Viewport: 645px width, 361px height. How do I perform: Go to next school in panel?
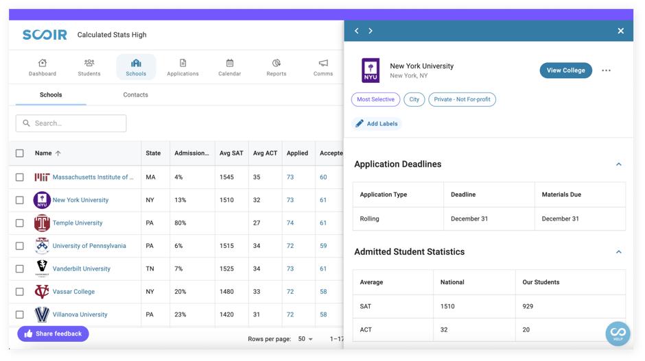point(371,31)
